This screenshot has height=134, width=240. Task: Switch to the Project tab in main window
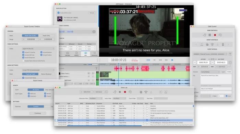(76, 54)
